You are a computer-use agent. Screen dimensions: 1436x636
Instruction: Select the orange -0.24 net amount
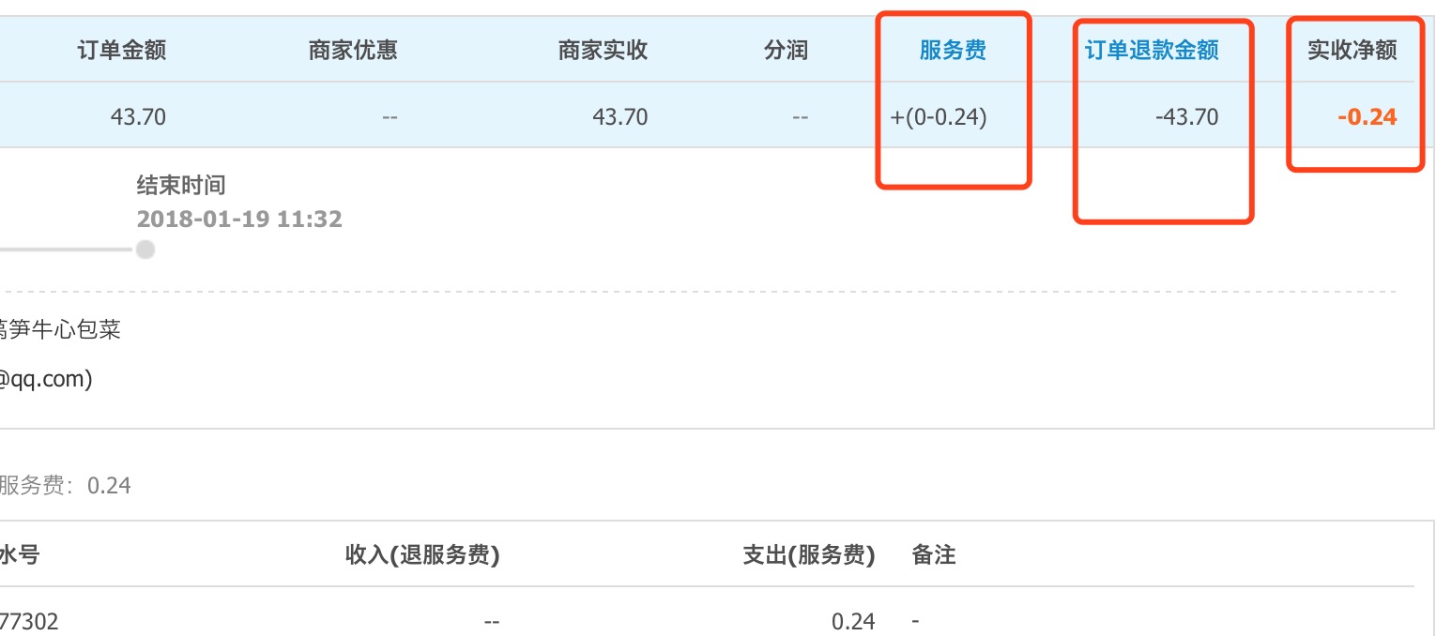pyautogui.click(x=1367, y=117)
